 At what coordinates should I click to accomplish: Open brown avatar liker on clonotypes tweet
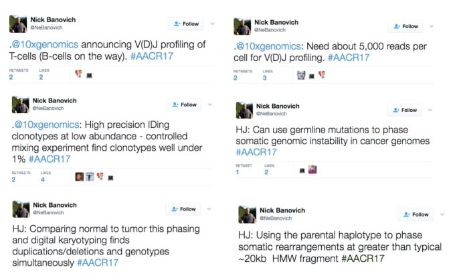pos(80,177)
